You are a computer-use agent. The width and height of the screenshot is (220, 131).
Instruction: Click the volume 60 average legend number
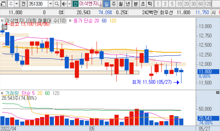point(47,93)
